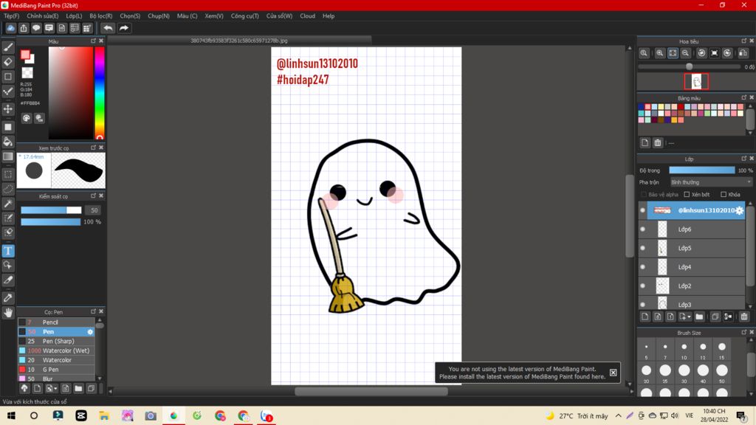756x425 pixels.
Task: Open the Bộ lọc(R) menu
Action: coord(100,16)
